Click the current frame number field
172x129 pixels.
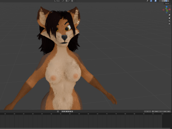point(148,111)
